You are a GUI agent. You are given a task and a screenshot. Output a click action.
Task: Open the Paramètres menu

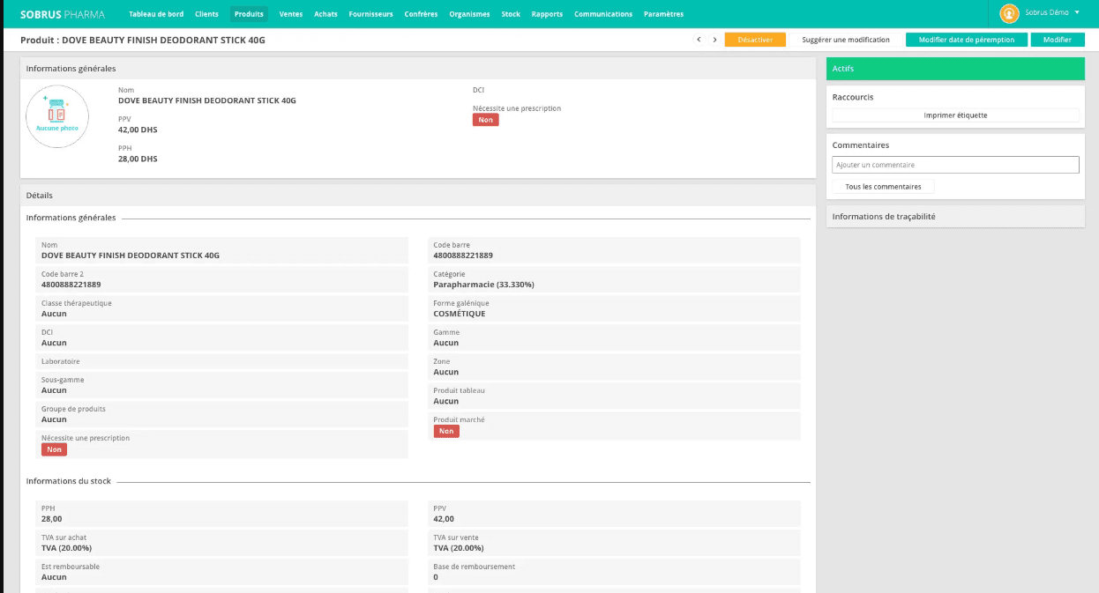click(663, 14)
